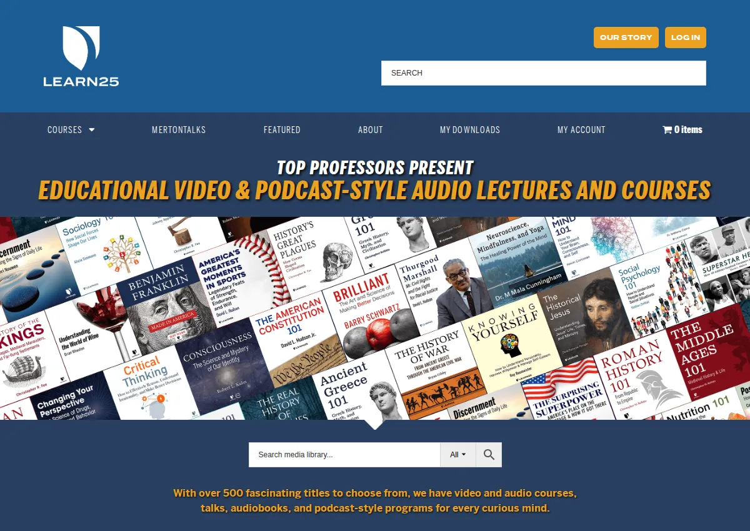Viewport: 750px width, 531px height.
Task: Click the magnifying glass search button
Action: point(489,455)
